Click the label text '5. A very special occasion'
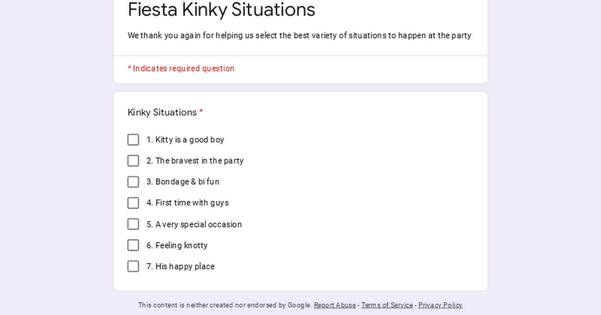Image resolution: width=601 pixels, height=315 pixels. pyautogui.click(x=194, y=224)
